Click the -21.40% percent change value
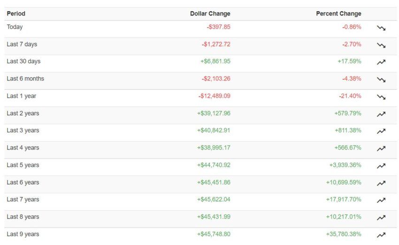This screenshot has width=399, height=245. (350, 96)
